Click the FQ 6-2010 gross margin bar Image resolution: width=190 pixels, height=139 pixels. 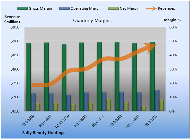[28, 77]
